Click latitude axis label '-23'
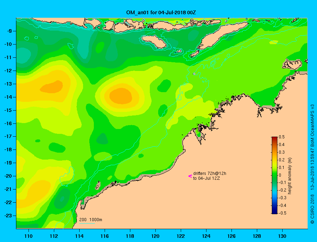This screenshot has width=317, height=242. click(8, 216)
